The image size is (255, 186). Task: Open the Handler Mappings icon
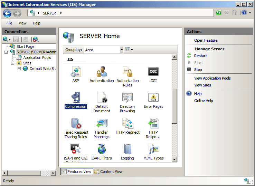102,124
